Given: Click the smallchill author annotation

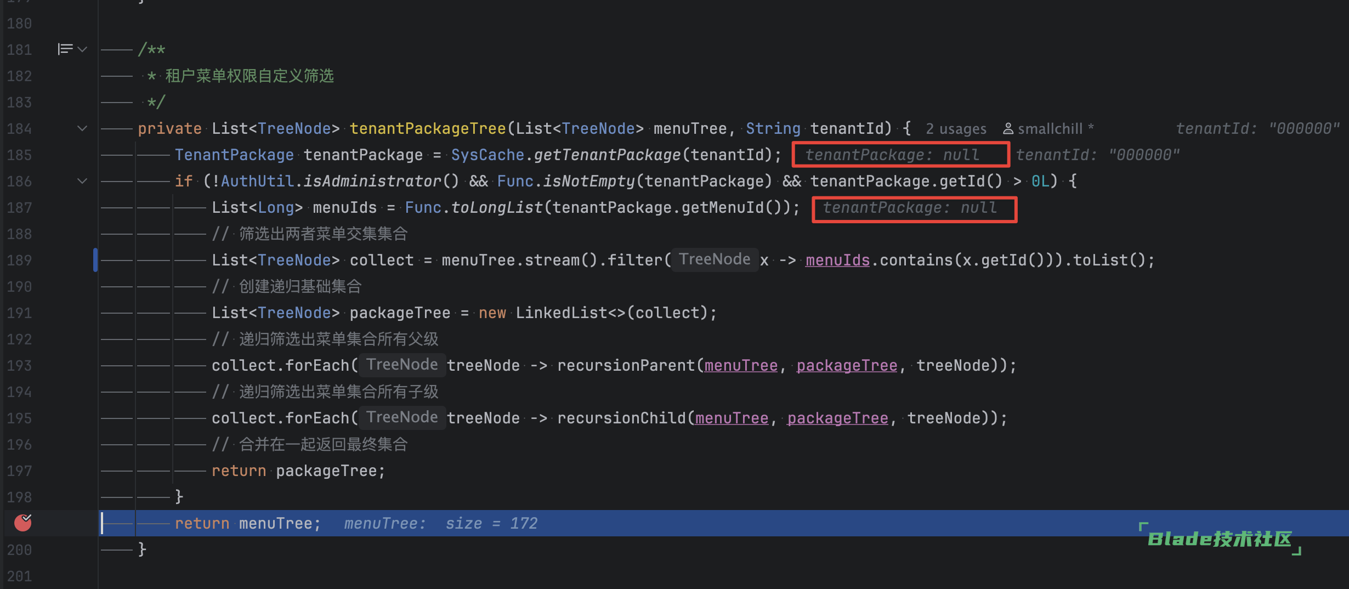Looking at the screenshot, I should (1050, 129).
